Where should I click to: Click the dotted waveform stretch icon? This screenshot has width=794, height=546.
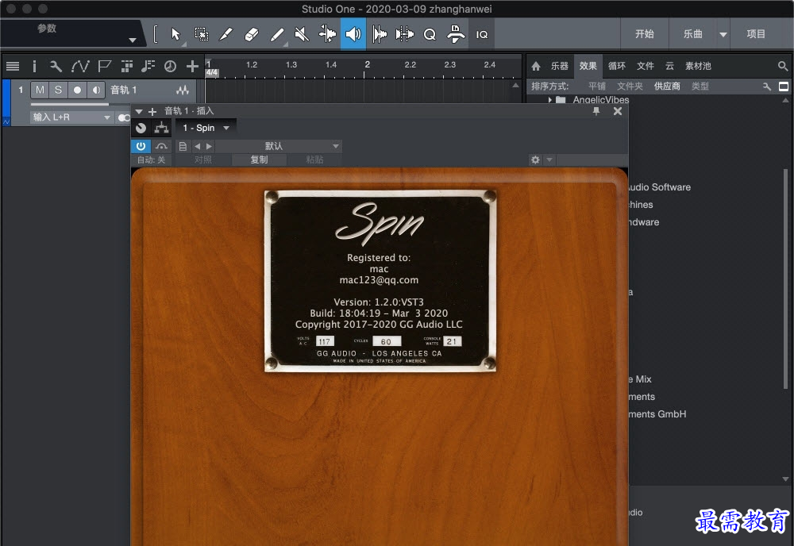coord(405,34)
